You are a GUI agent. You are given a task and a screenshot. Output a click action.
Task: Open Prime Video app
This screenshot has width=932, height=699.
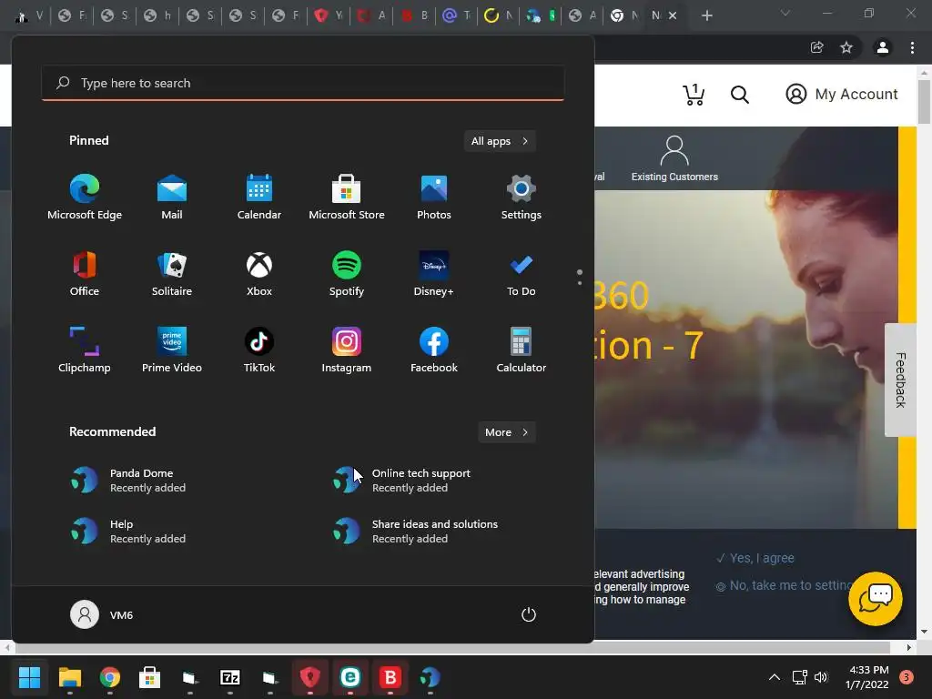[x=172, y=350]
